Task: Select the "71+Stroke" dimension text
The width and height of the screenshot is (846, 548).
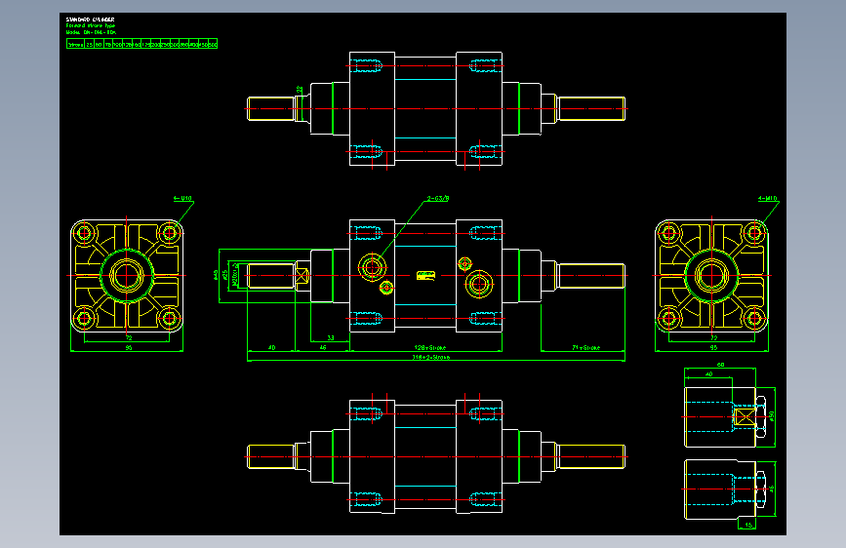Action: pos(585,348)
